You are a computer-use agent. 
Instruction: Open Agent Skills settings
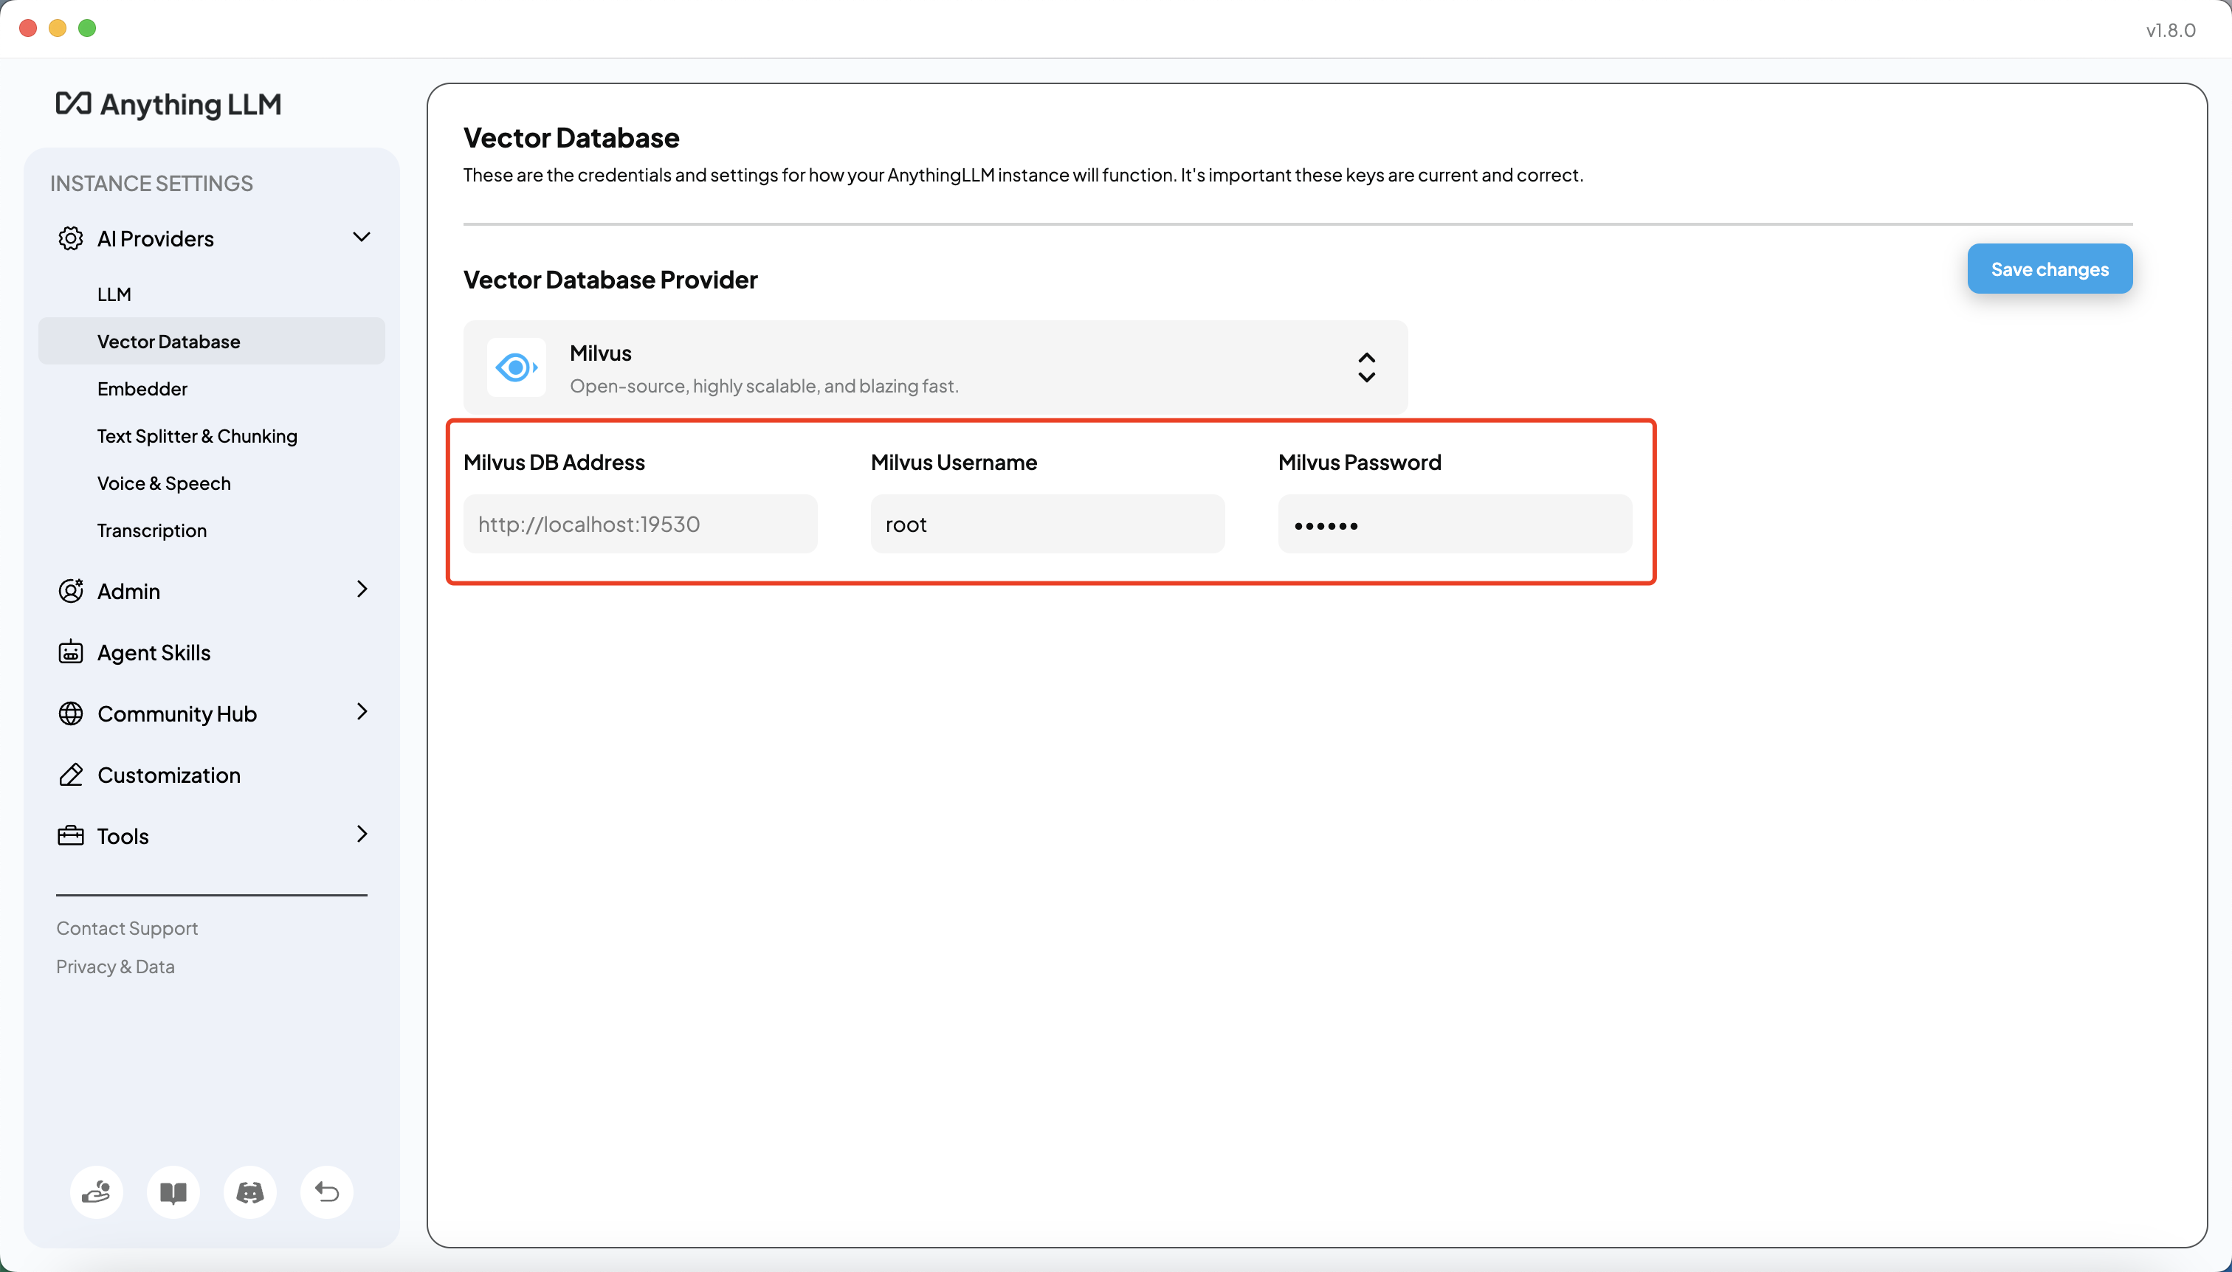pos(154,652)
